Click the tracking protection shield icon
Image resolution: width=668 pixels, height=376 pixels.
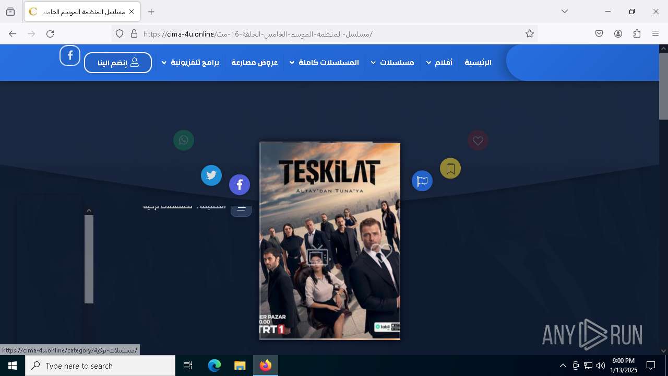click(120, 33)
